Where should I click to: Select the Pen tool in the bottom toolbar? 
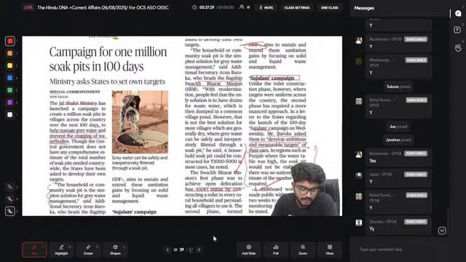34,250
